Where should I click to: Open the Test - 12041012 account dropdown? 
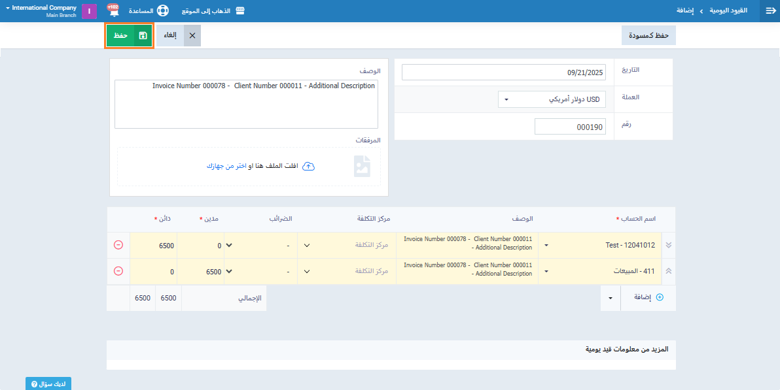pos(599,246)
